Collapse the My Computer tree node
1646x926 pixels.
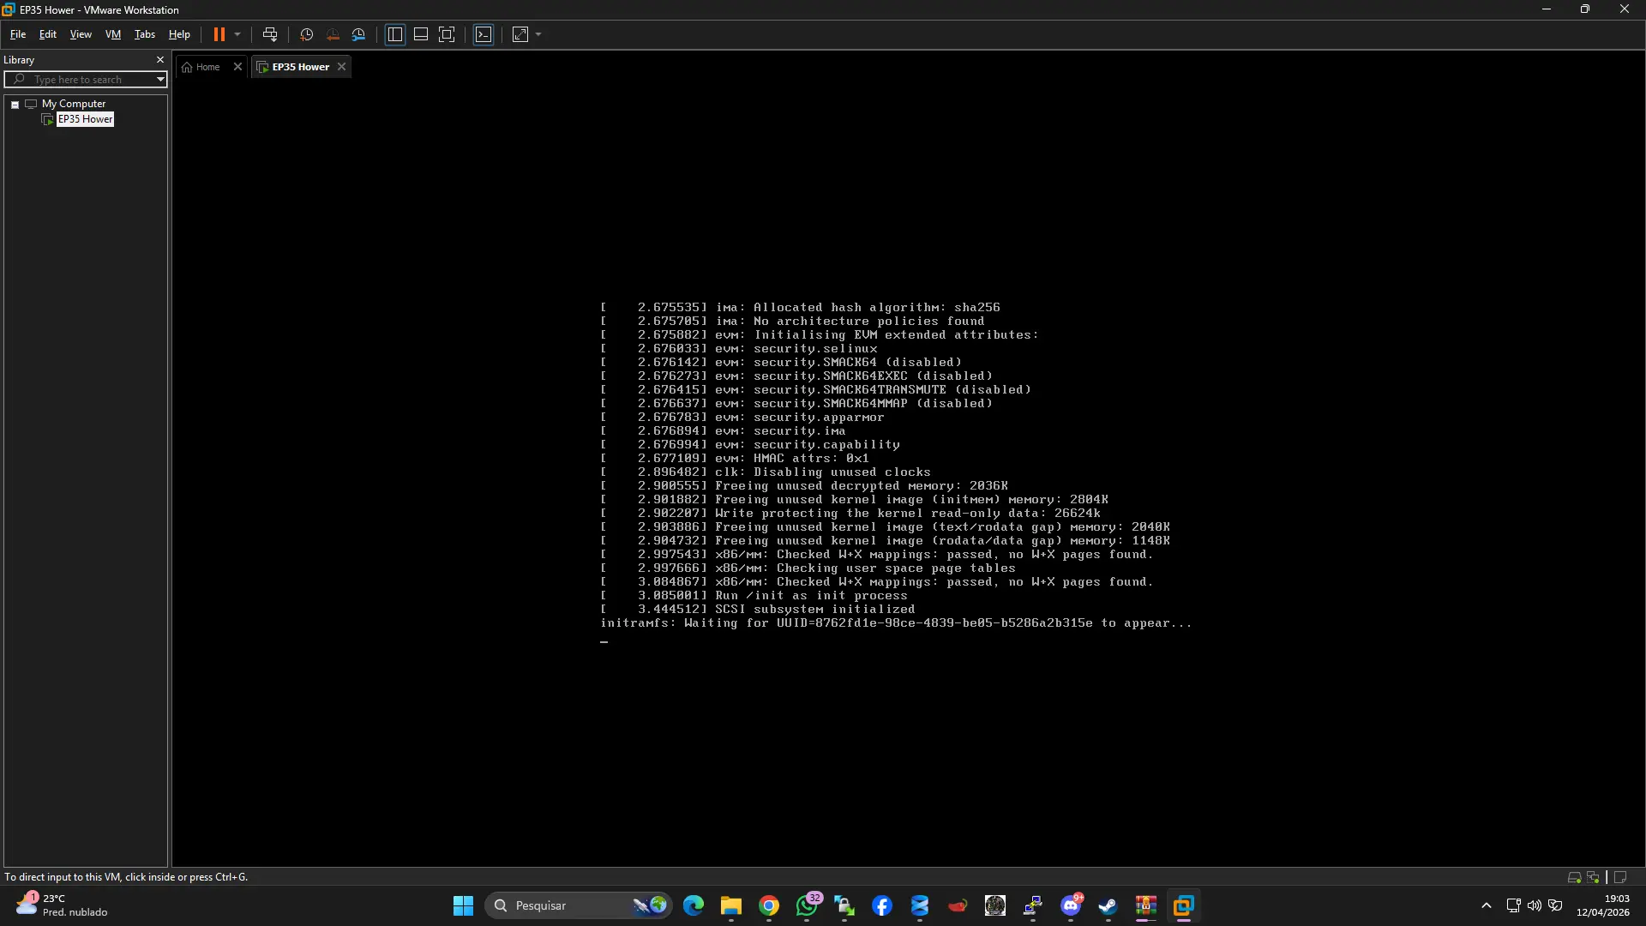pos(15,105)
